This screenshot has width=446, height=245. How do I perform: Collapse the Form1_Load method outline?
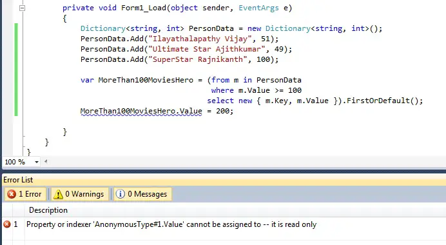[22, 8]
